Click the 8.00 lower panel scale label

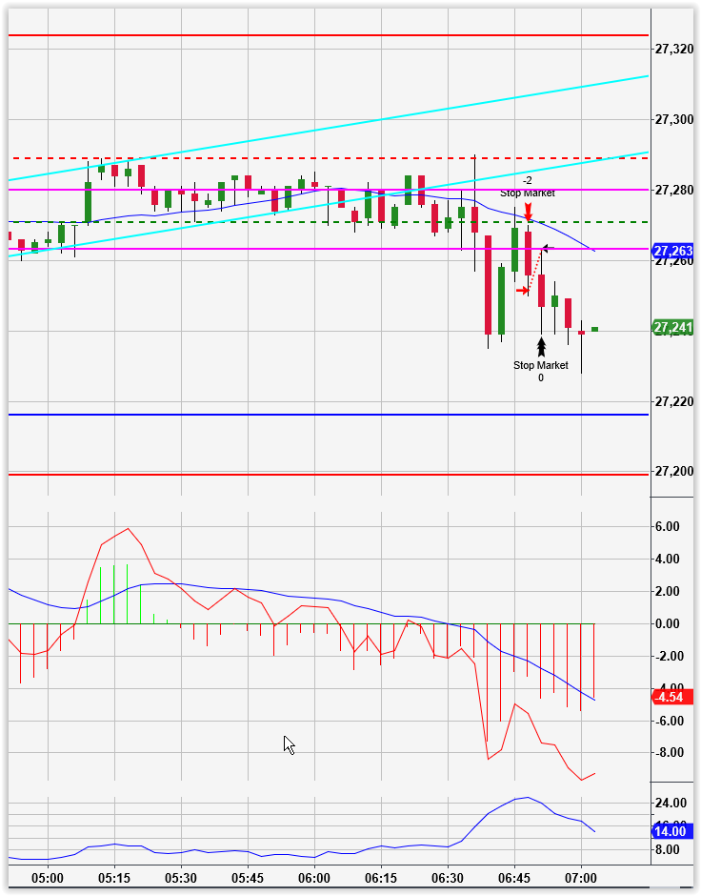(668, 849)
